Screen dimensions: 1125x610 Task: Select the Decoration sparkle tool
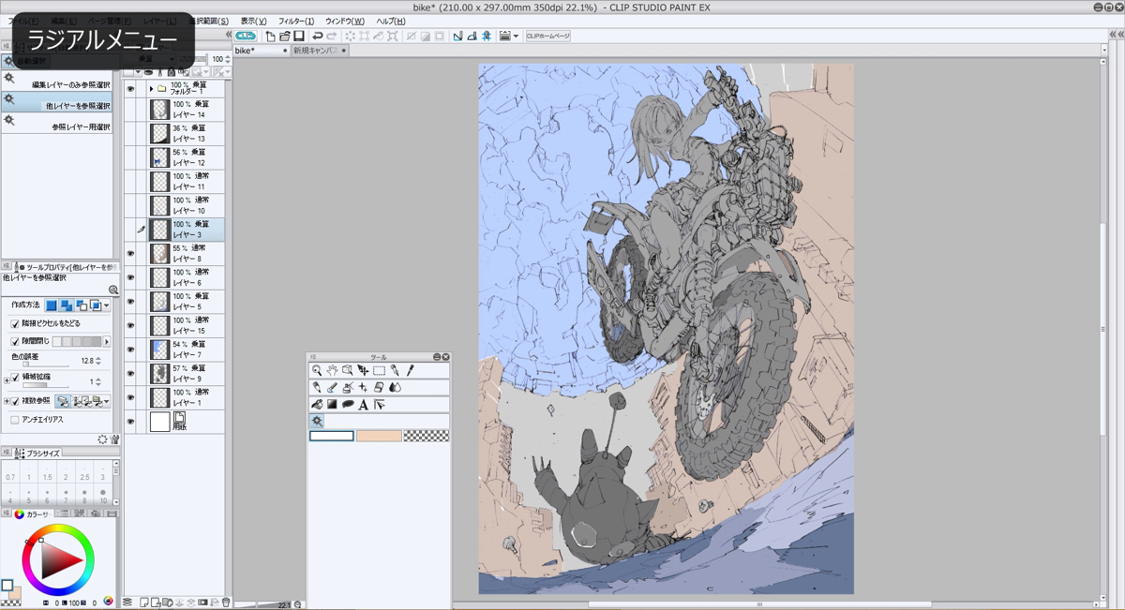[363, 388]
